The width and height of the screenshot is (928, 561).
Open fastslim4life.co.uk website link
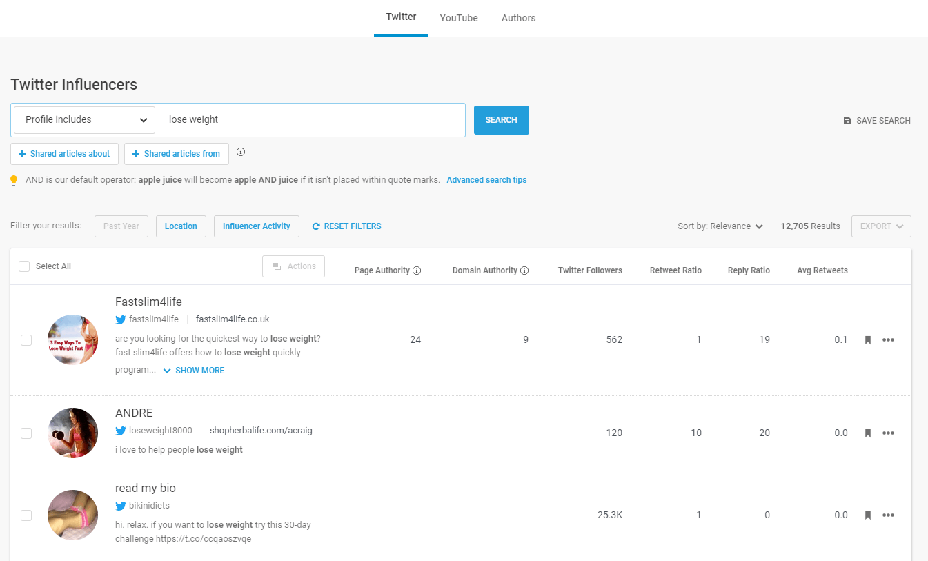click(x=233, y=319)
